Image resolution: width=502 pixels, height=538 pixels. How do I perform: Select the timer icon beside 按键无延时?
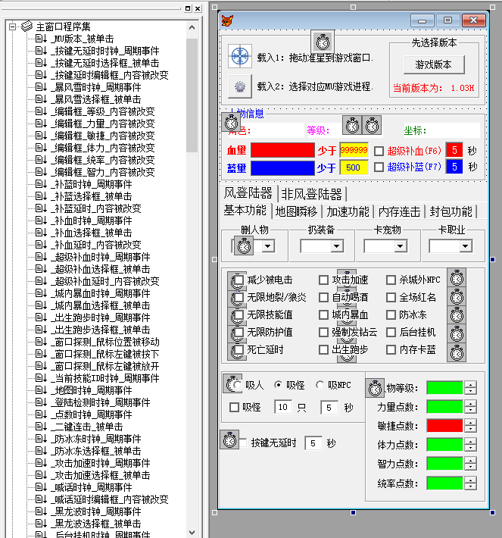(228, 439)
